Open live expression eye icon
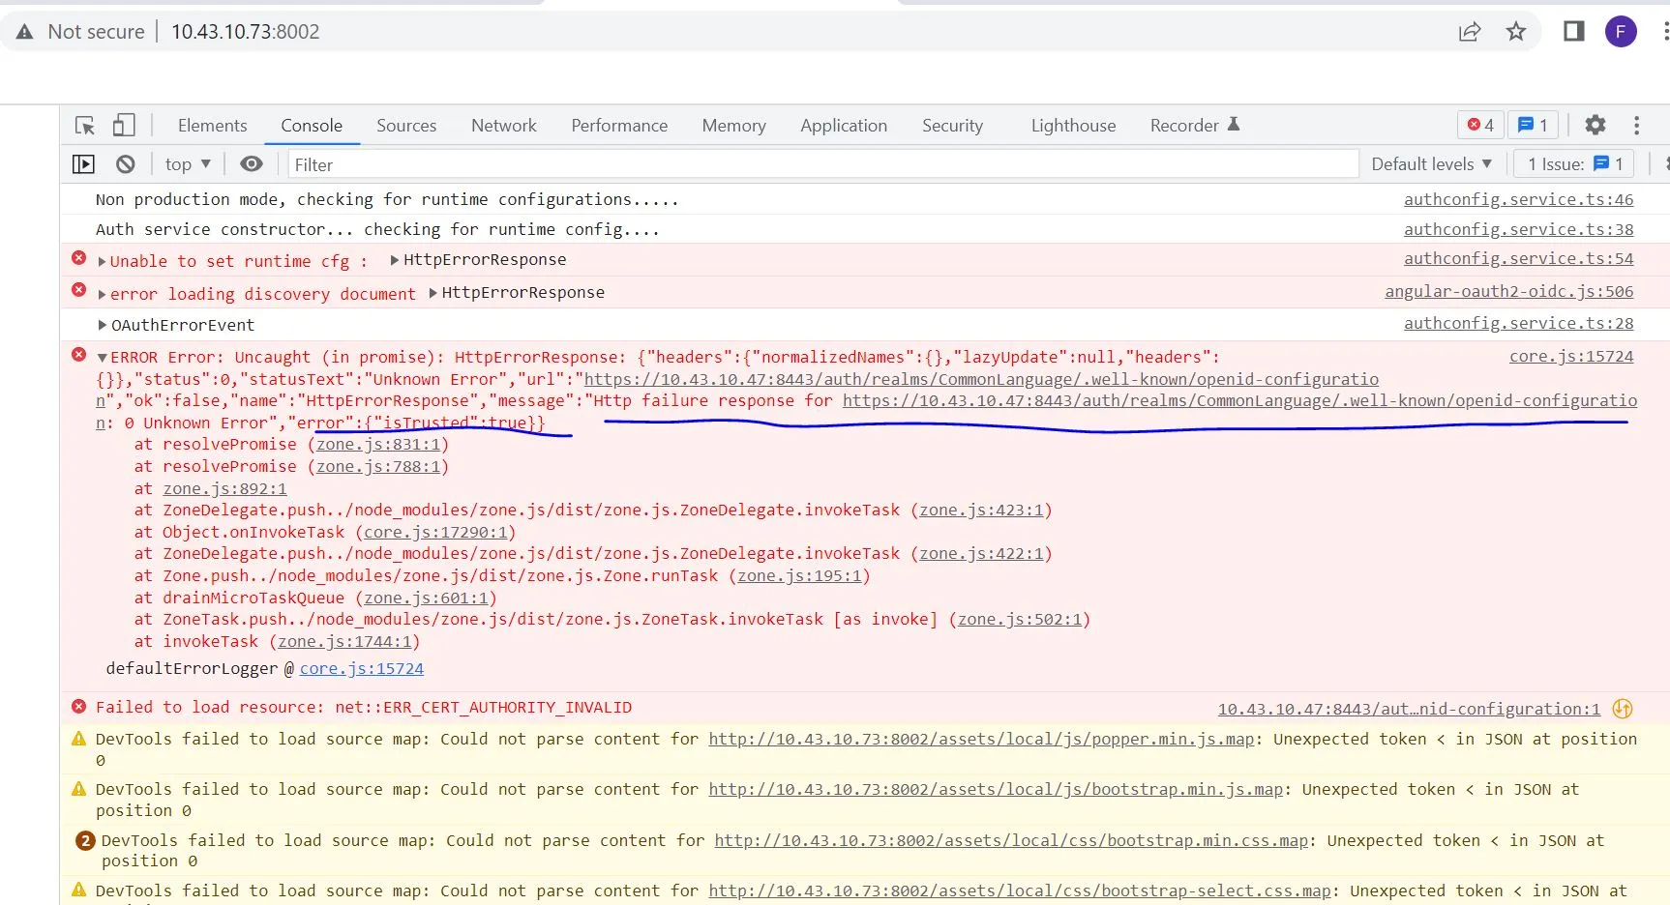Screen dimensions: 1670x905 coord(252,164)
